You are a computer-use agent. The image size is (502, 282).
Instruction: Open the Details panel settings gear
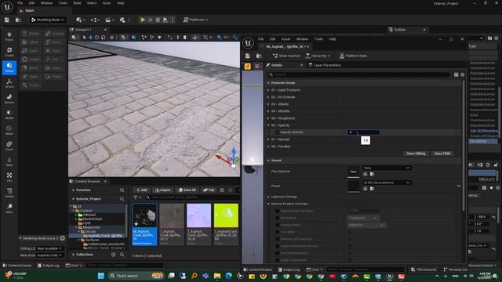(x=462, y=74)
